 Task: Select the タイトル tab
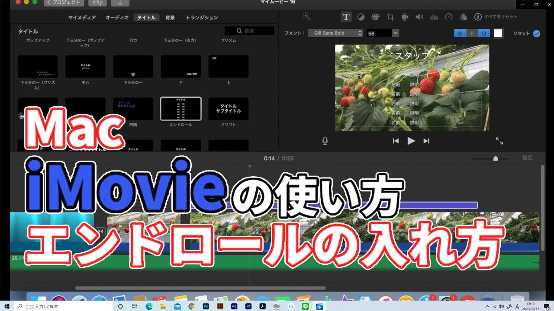coord(147,18)
